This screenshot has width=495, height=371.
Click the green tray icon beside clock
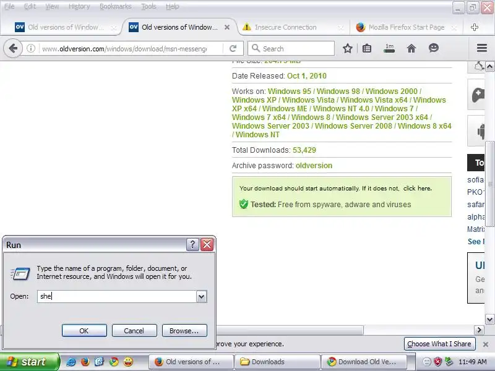448,362
